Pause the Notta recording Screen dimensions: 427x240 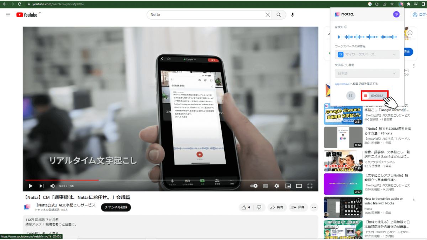tap(351, 96)
